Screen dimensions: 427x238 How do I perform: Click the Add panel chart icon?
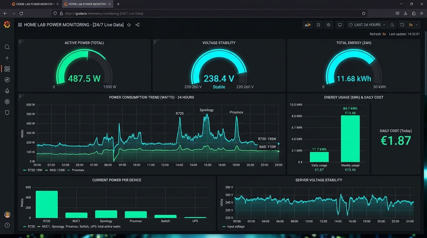pos(308,25)
